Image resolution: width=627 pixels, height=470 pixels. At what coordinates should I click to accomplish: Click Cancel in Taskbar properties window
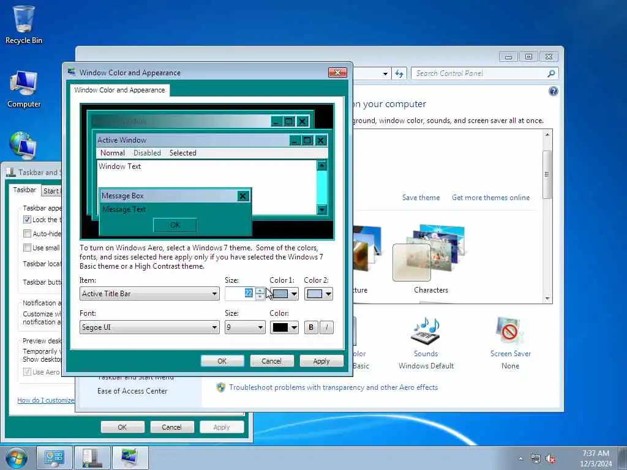click(x=171, y=427)
